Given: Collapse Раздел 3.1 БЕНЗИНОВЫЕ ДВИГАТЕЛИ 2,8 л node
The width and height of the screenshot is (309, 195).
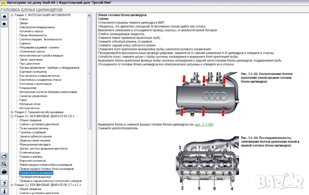Looking at the screenshot, I should pos(12,116).
